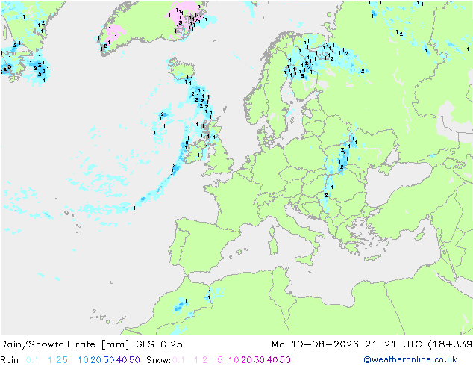Select Rain legend value 40
The image size is (473, 366).
tap(122, 360)
